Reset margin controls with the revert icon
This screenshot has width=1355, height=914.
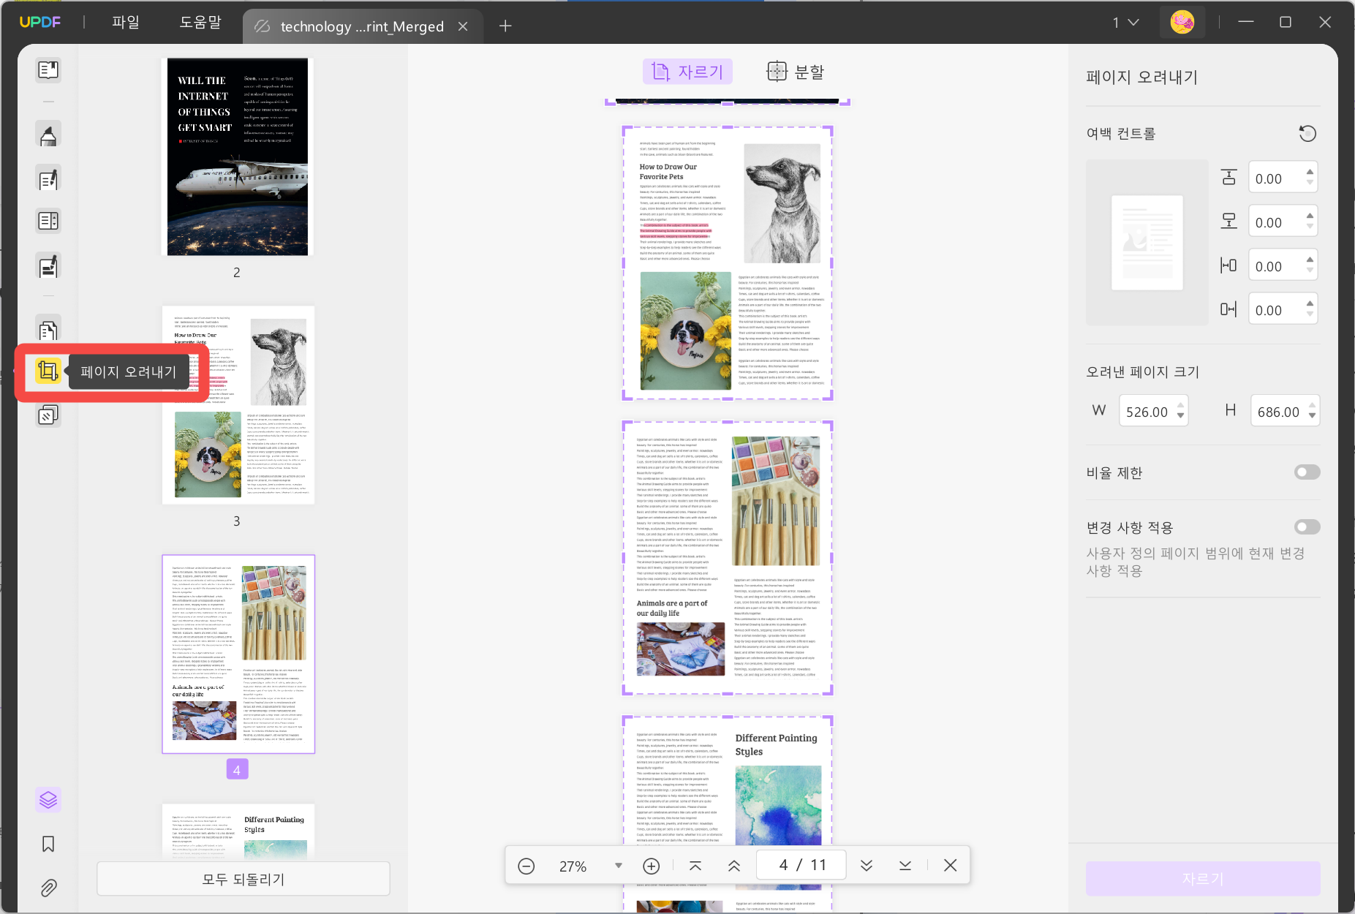pyautogui.click(x=1307, y=134)
